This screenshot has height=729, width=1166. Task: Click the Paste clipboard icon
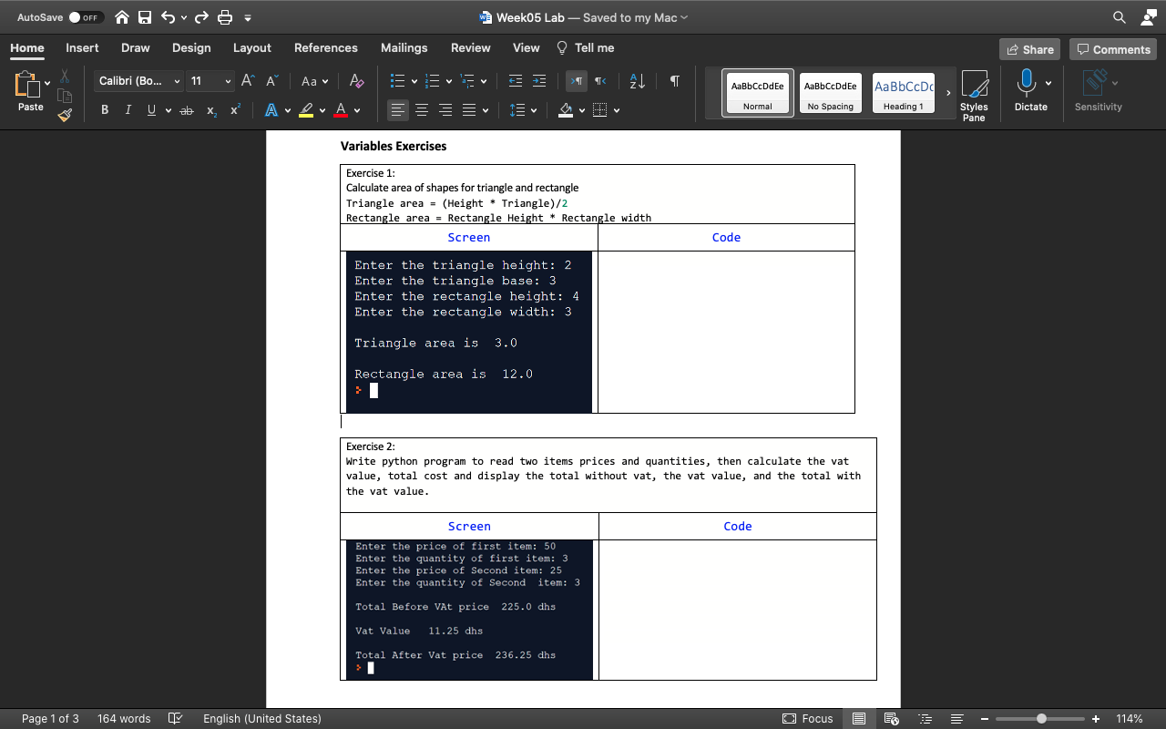[x=26, y=86]
